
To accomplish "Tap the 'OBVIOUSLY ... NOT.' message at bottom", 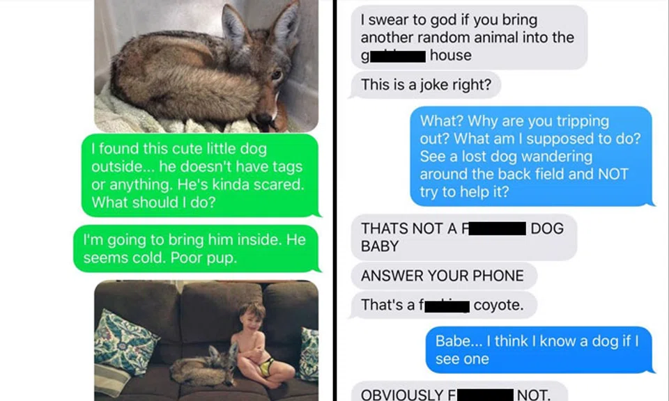I will (x=459, y=392).
